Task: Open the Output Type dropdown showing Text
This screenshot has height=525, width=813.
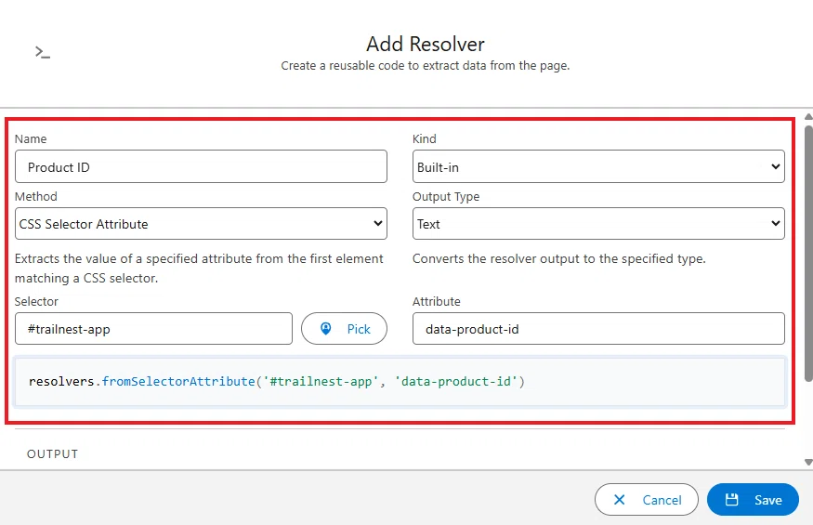Action: 598,224
